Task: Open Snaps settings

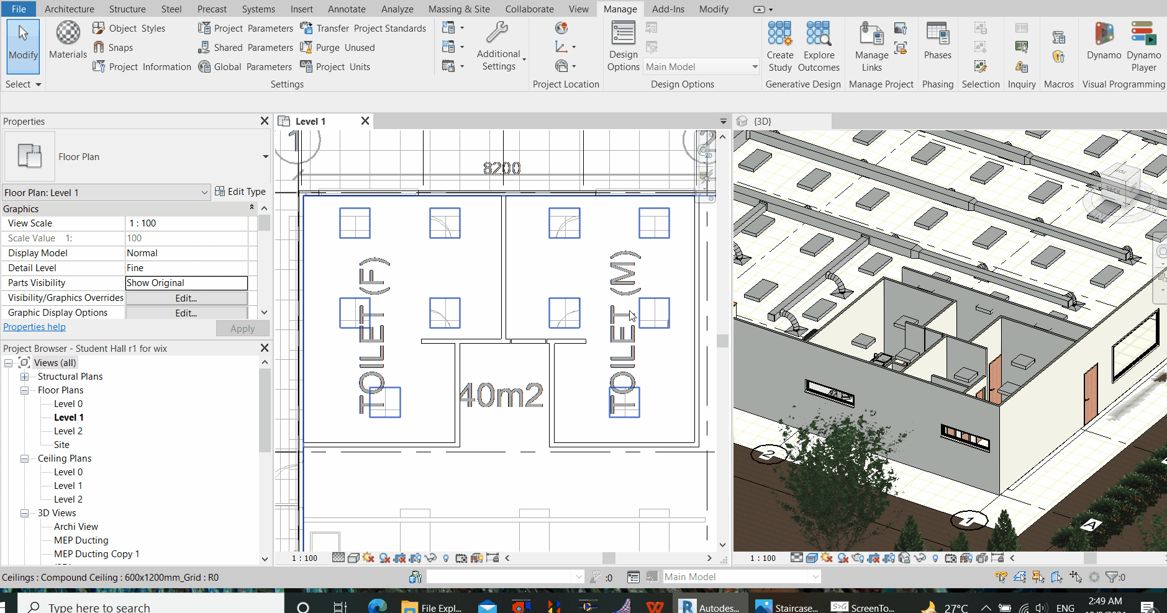Action: pyautogui.click(x=113, y=47)
